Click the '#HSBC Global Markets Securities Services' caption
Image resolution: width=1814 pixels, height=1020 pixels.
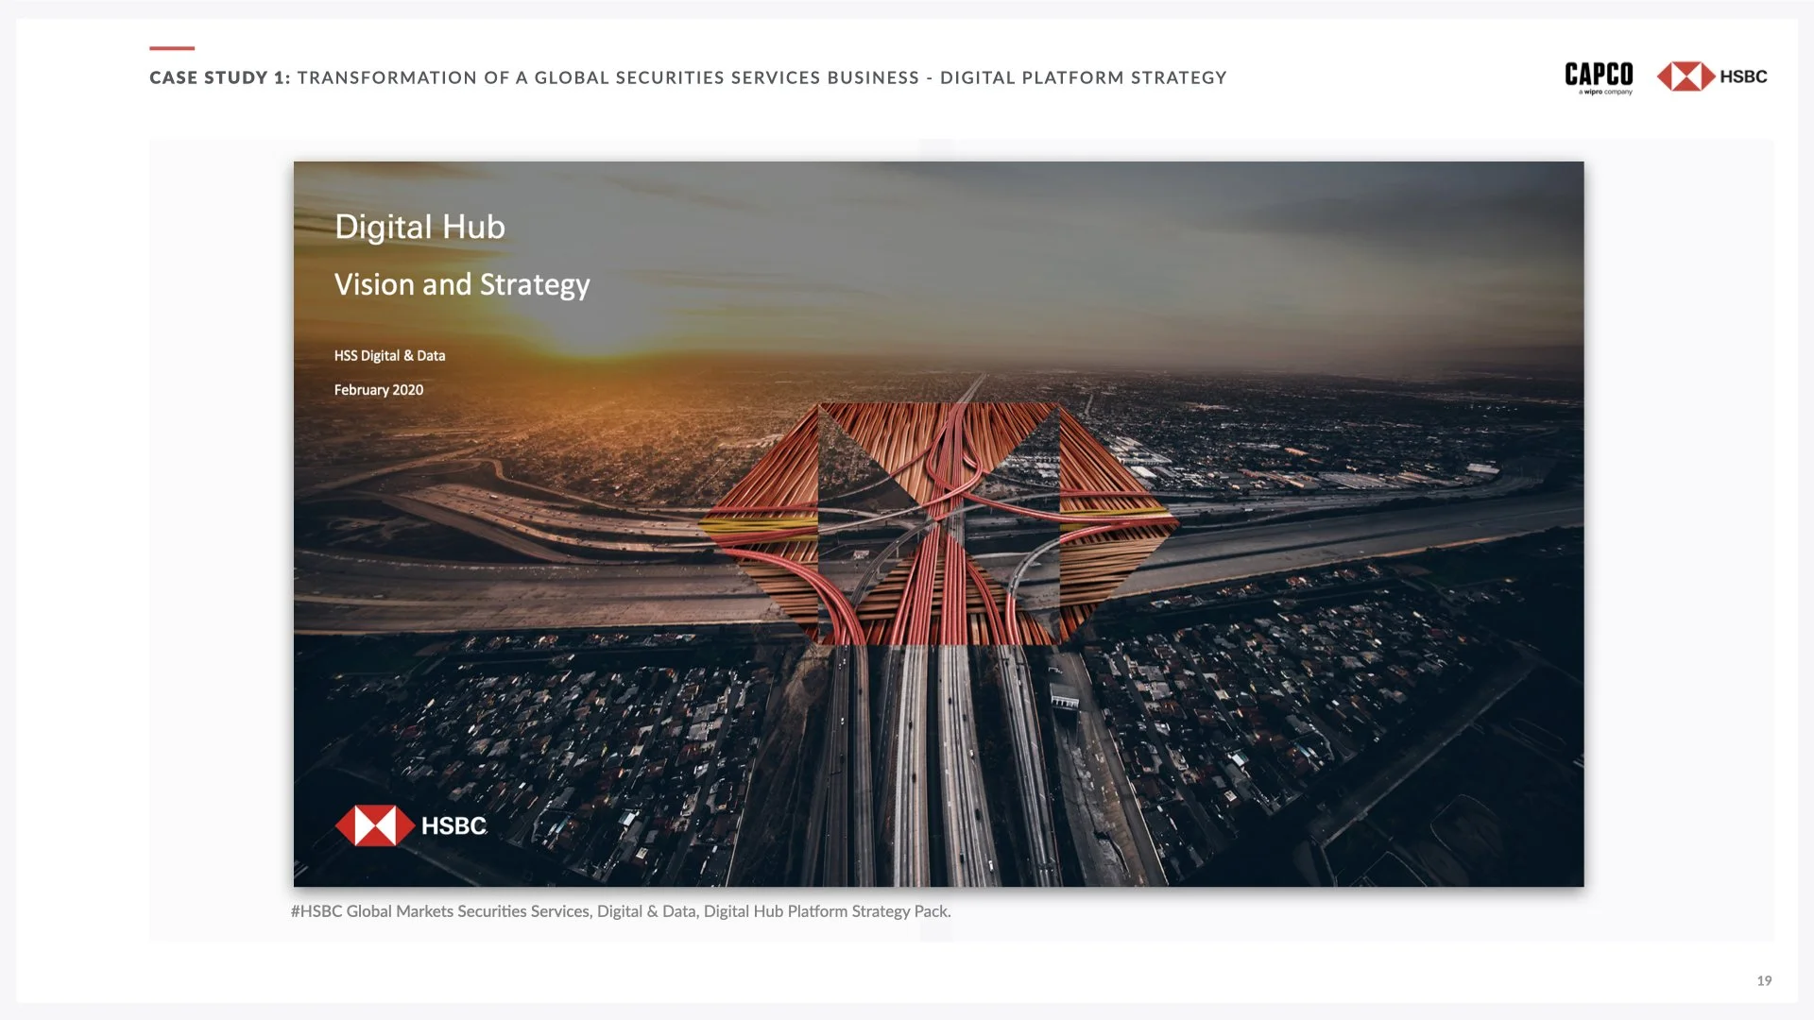440,911
